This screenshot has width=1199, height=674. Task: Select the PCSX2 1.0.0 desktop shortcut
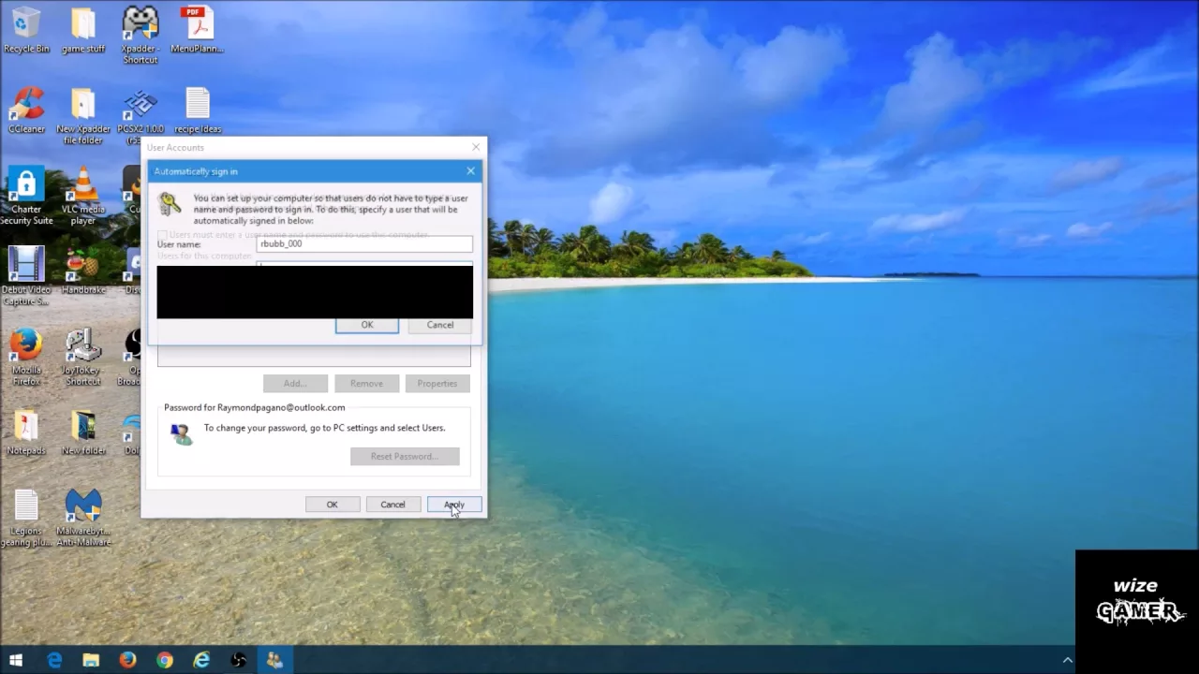[x=140, y=116]
